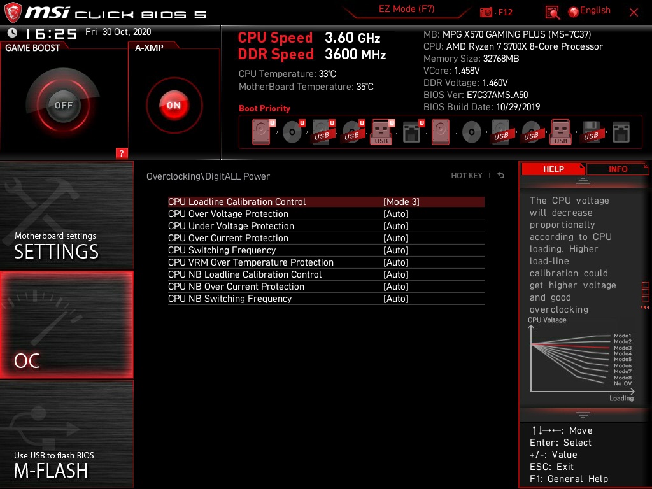Open CPU NB Switching Frequency [Auto] value
Image resolution: width=652 pixels, height=489 pixels.
(x=396, y=298)
